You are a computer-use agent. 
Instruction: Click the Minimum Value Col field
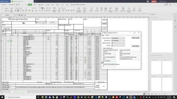pyautogui.click(x=129, y=52)
